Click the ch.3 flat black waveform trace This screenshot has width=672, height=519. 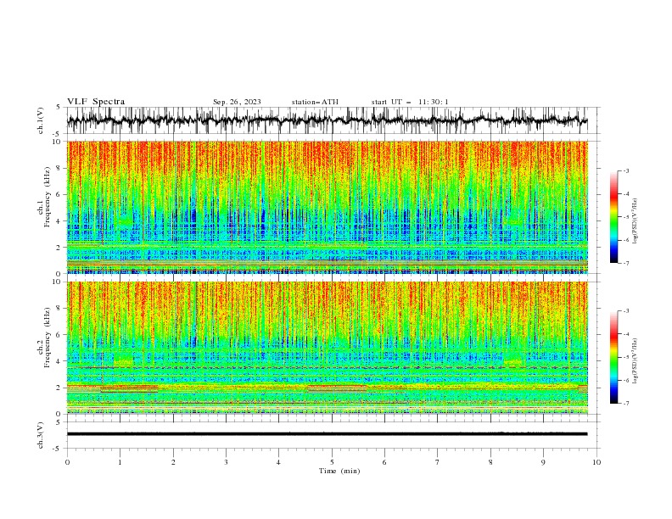(x=327, y=434)
